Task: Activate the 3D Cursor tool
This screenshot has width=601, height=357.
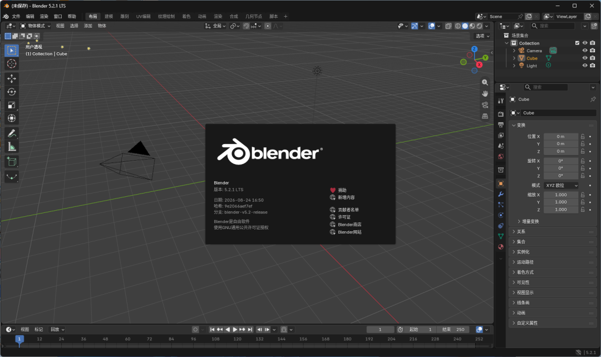Action: (x=12, y=63)
